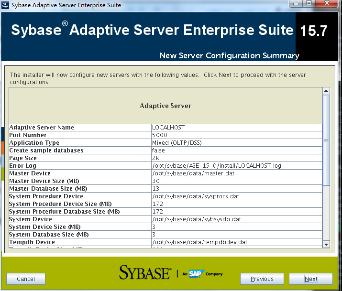Click the Page Size label
This screenshot has width=342, height=291.
(x=23, y=158)
